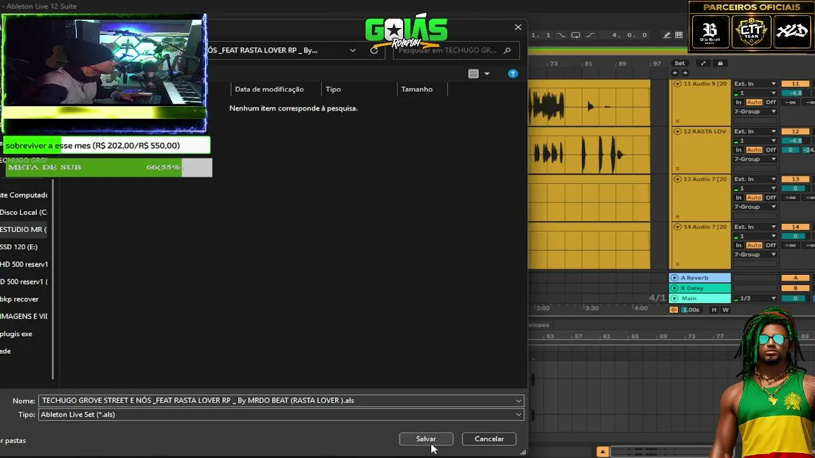Toggle track 11 activator button

795,84
